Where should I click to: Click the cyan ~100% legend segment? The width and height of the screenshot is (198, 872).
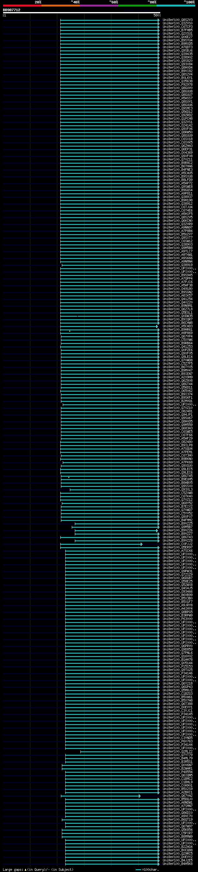176,6
